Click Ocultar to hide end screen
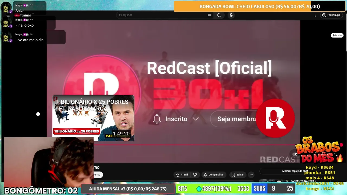 click(x=337, y=35)
